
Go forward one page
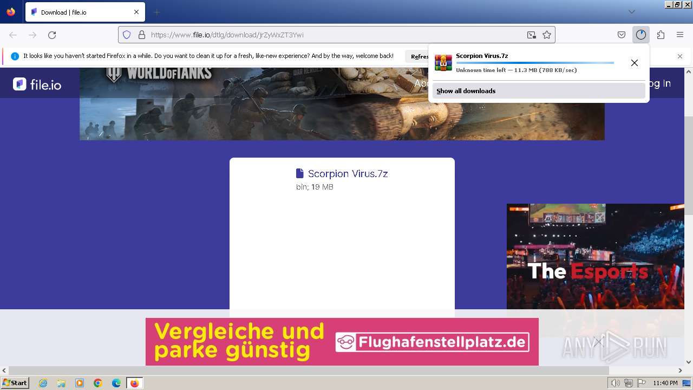click(32, 35)
